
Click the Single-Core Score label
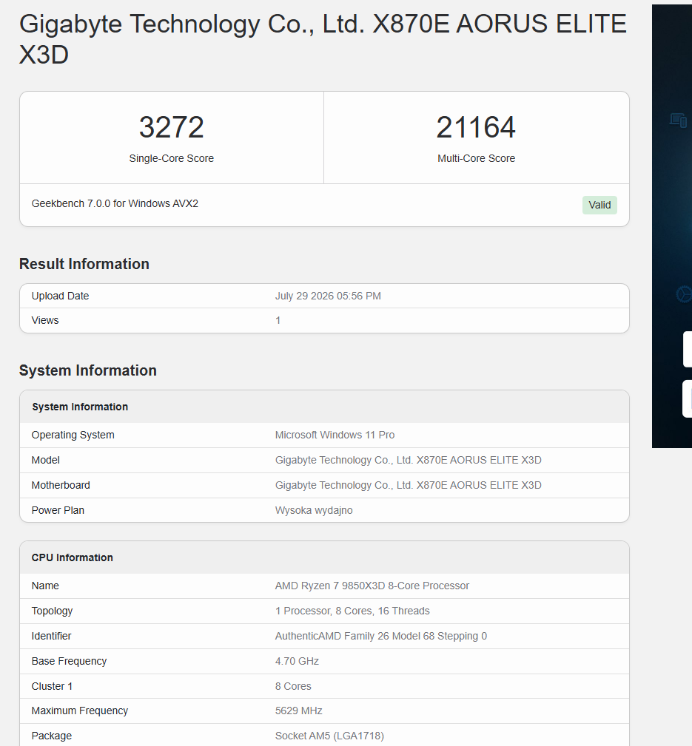(x=172, y=158)
